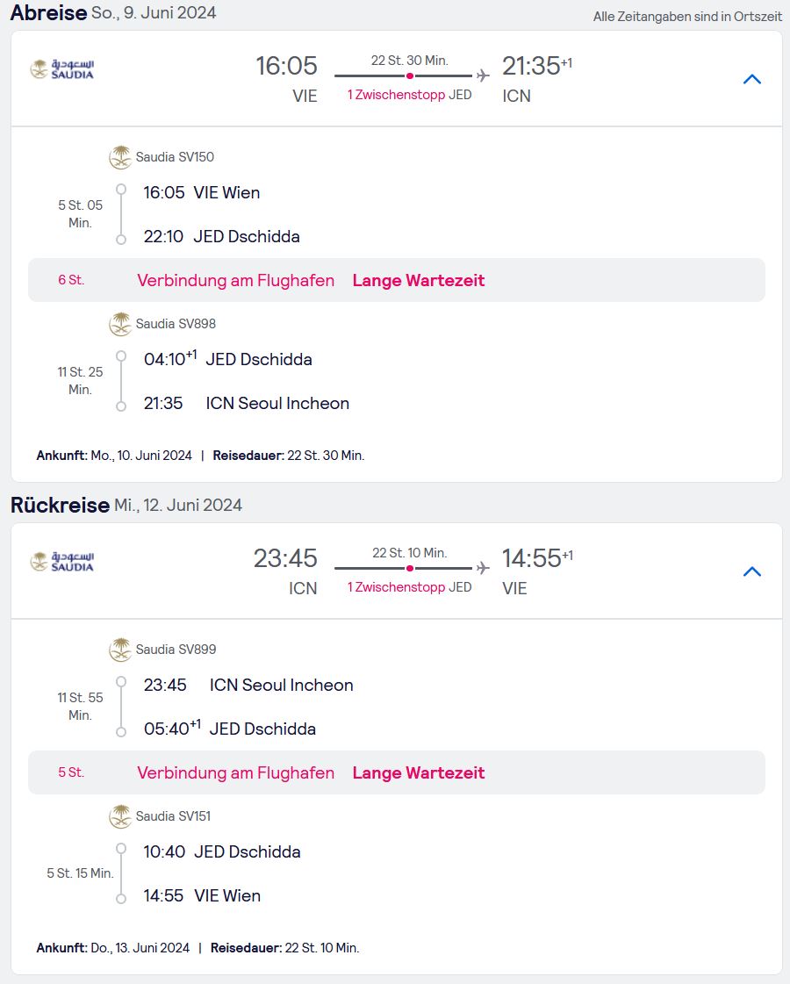Collapse the outbound Abreise flight details chevron

(751, 79)
